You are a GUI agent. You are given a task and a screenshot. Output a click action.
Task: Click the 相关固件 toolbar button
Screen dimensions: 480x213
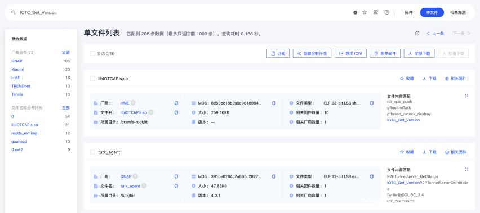pyautogui.click(x=385, y=53)
